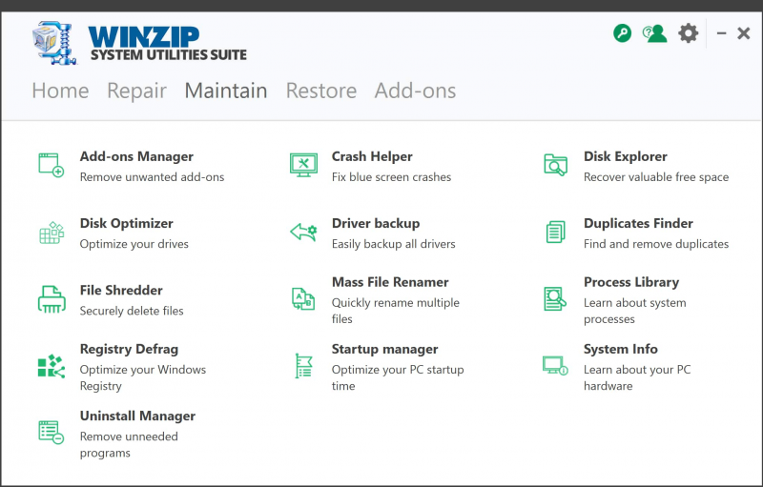Switch to the Repair tab
The width and height of the screenshot is (763, 487).
pyautogui.click(x=136, y=91)
